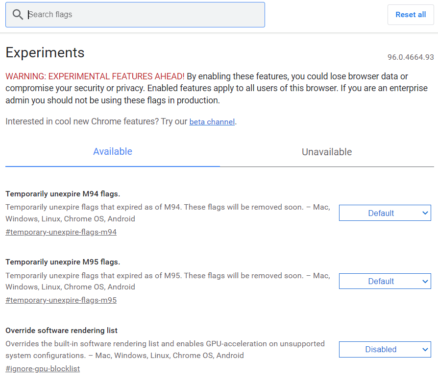Click the "Temporarily unexpire M94 flags." title

tap(63, 193)
